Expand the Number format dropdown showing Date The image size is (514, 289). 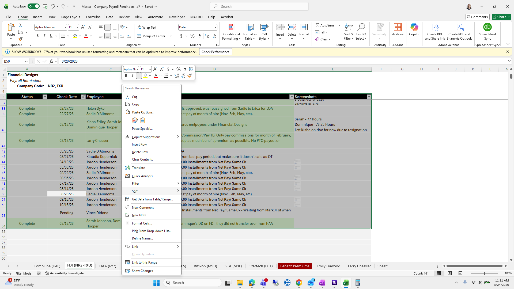click(215, 27)
